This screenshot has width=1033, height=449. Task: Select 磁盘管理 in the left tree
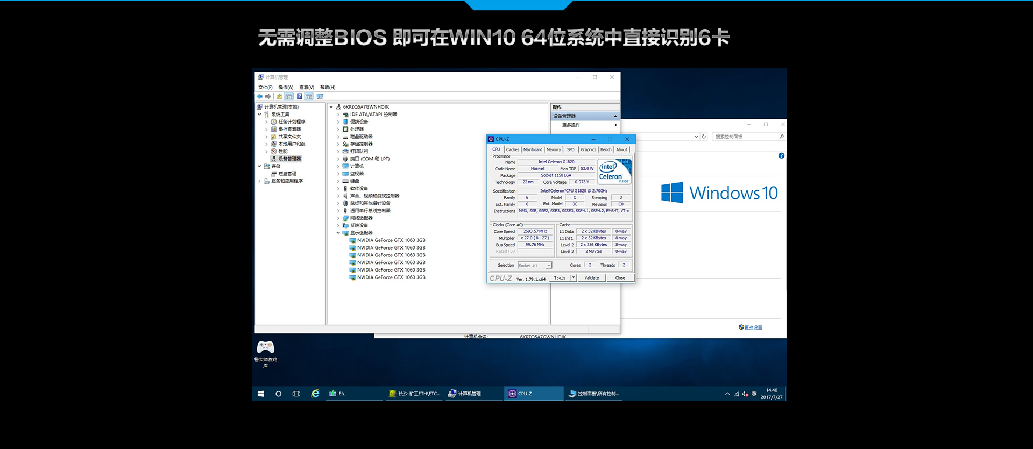click(x=287, y=174)
